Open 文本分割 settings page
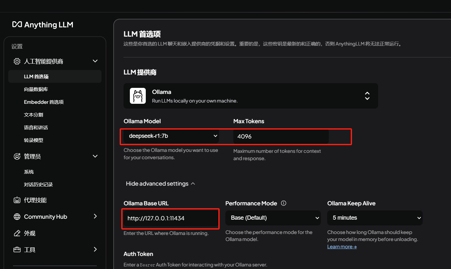Viewport: 451px width, 269px height. [33, 115]
